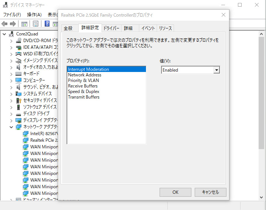266x210 pixels.
Task: Click the sound and video category icon
Action: click(18, 87)
